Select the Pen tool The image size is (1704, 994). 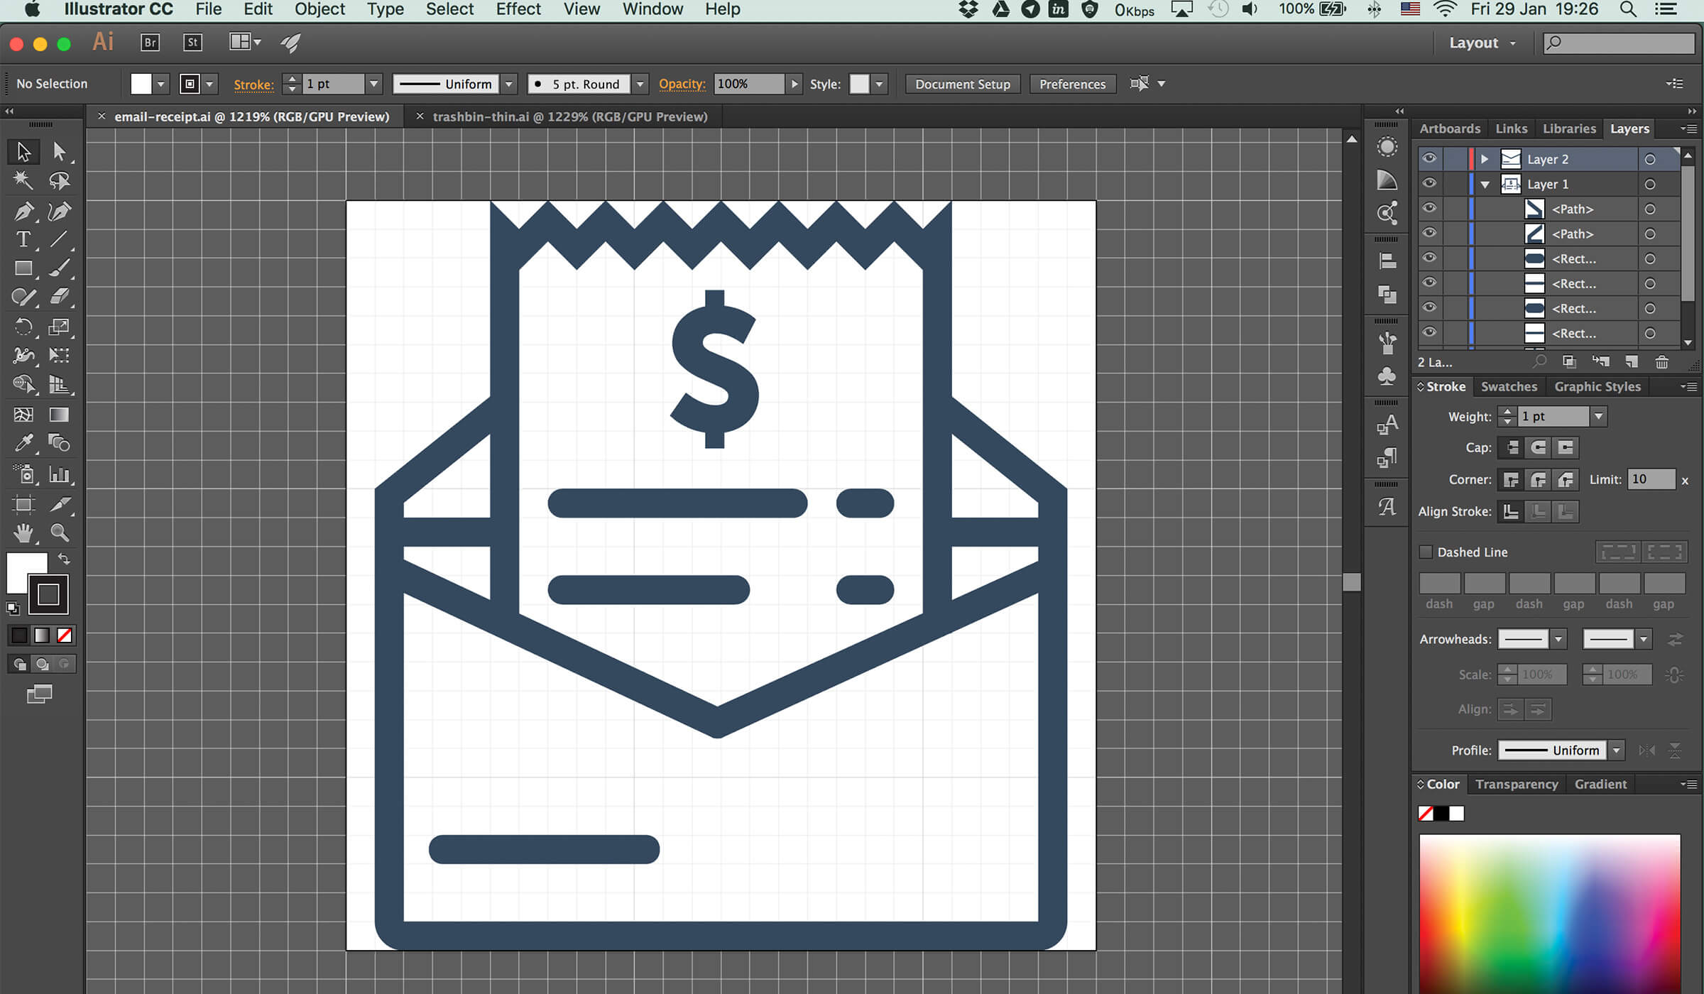23,211
